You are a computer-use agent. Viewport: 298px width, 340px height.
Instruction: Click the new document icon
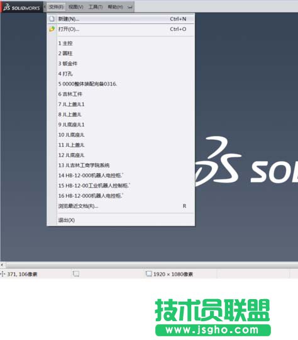pyautogui.click(x=52, y=19)
